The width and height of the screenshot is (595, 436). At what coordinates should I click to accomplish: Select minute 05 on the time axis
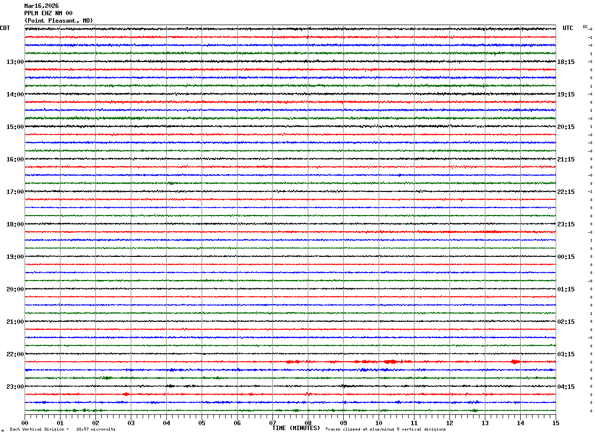coord(202,423)
